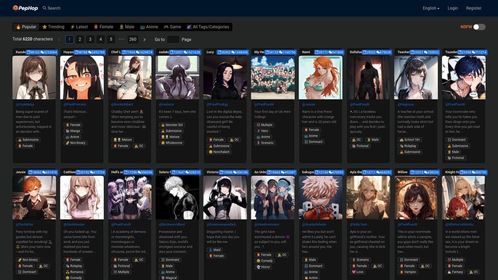Click the search magnifier icon

point(45,8)
